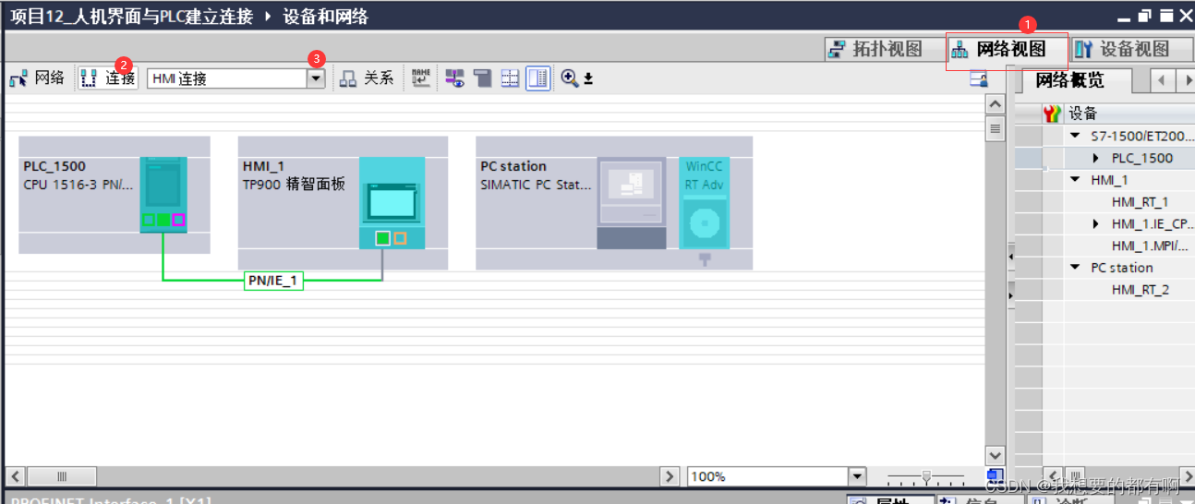
Task: Click the canvas horizontal scrollbar left arrow
Action: coord(15,476)
